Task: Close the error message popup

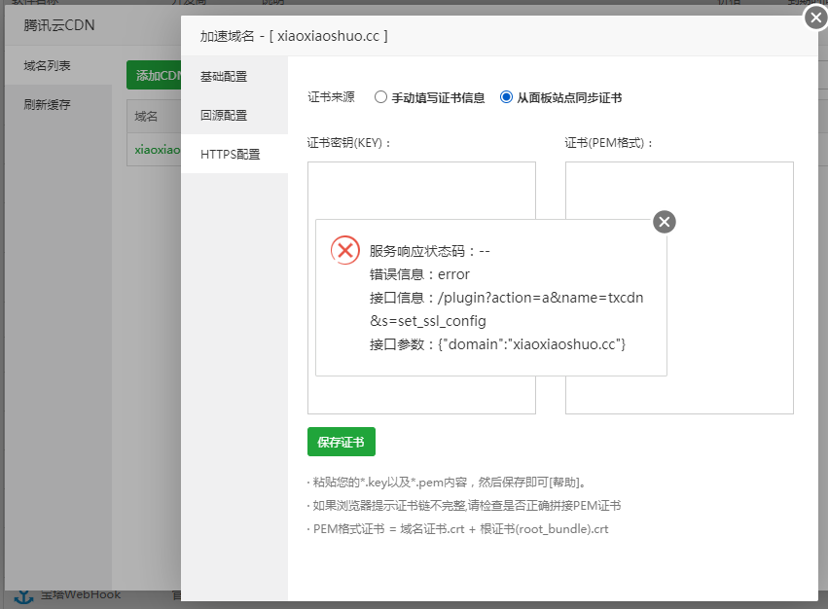Action: coord(665,222)
